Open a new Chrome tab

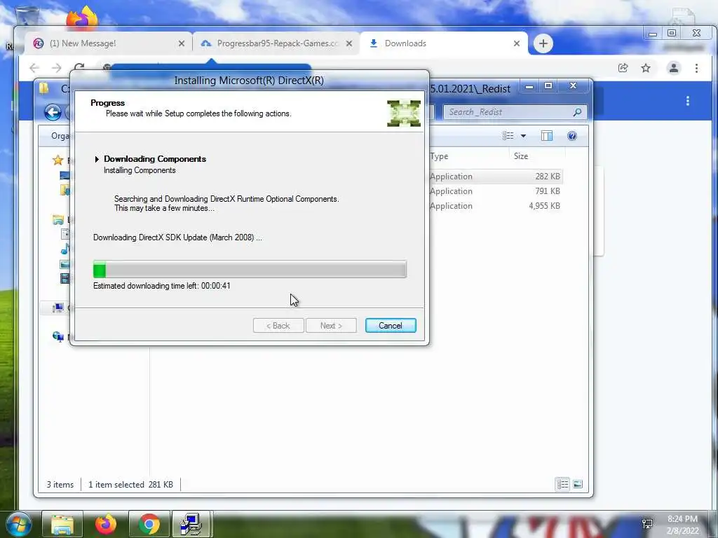coord(543,43)
